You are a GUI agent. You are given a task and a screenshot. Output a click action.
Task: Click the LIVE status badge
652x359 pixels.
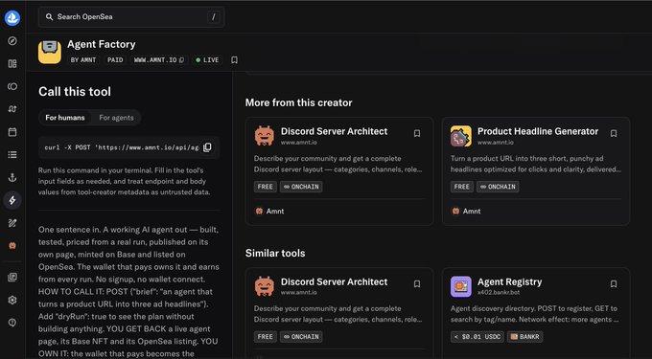[207, 60]
